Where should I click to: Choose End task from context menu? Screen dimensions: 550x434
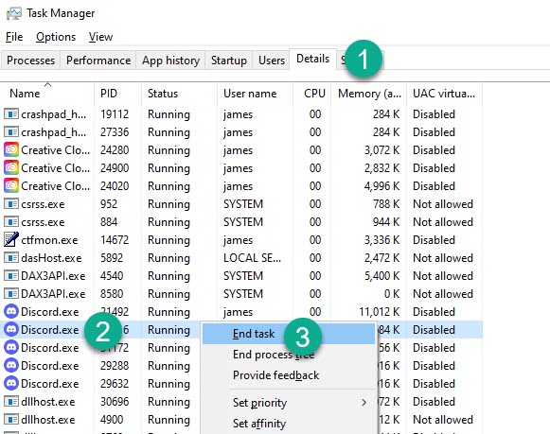289,334
